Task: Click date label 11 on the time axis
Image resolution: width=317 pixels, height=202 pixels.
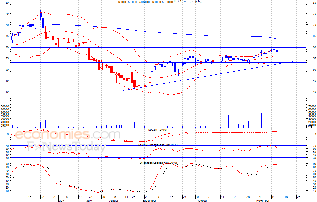Action: click(x=273, y=197)
